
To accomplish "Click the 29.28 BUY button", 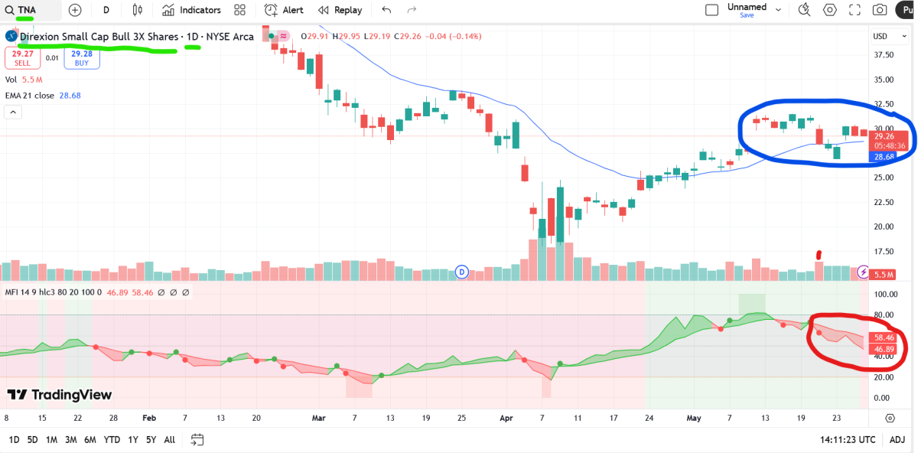I will pyautogui.click(x=82, y=58).
